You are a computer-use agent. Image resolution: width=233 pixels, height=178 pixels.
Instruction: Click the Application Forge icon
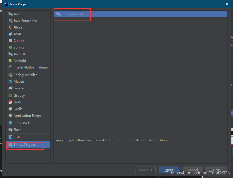(10, 116)
